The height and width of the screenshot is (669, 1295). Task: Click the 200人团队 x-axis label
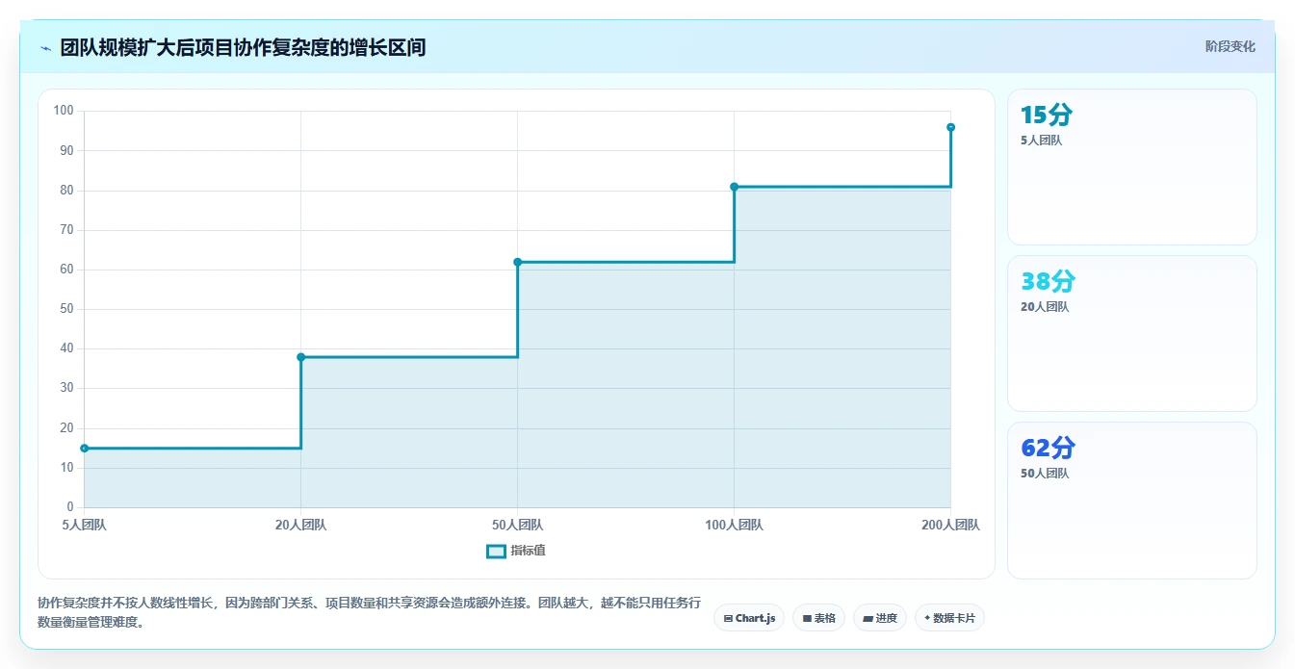951,526
